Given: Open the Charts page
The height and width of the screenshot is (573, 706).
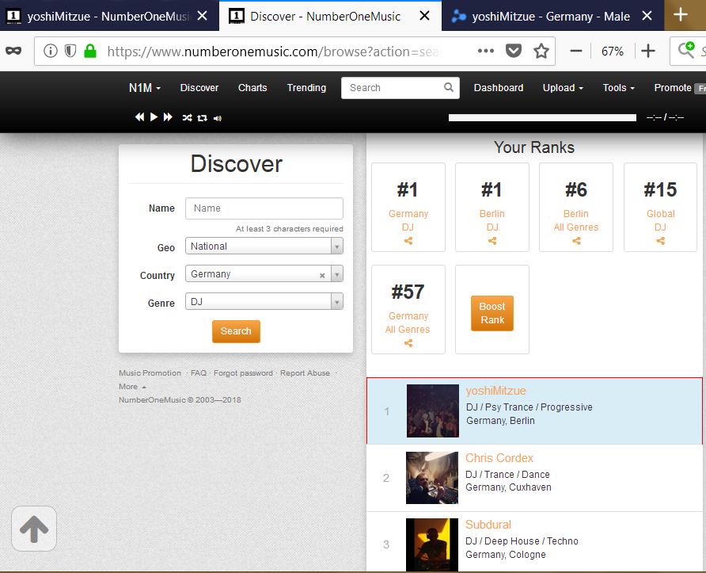Looking at the screenshot, I should click(252, 87).
